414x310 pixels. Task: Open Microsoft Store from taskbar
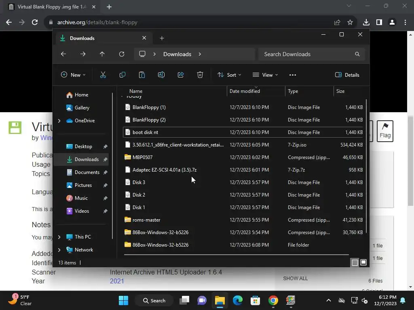pos(255,300)
